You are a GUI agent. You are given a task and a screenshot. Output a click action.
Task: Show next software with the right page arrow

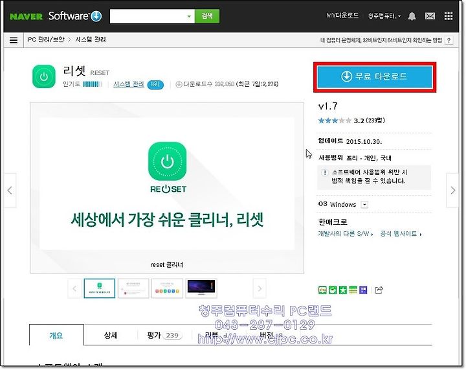[452, 191]
